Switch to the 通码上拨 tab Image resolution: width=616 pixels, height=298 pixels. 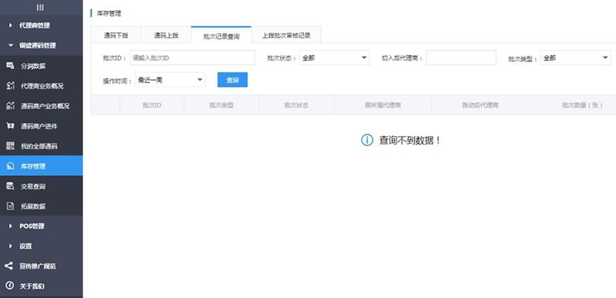coord(166,35)
